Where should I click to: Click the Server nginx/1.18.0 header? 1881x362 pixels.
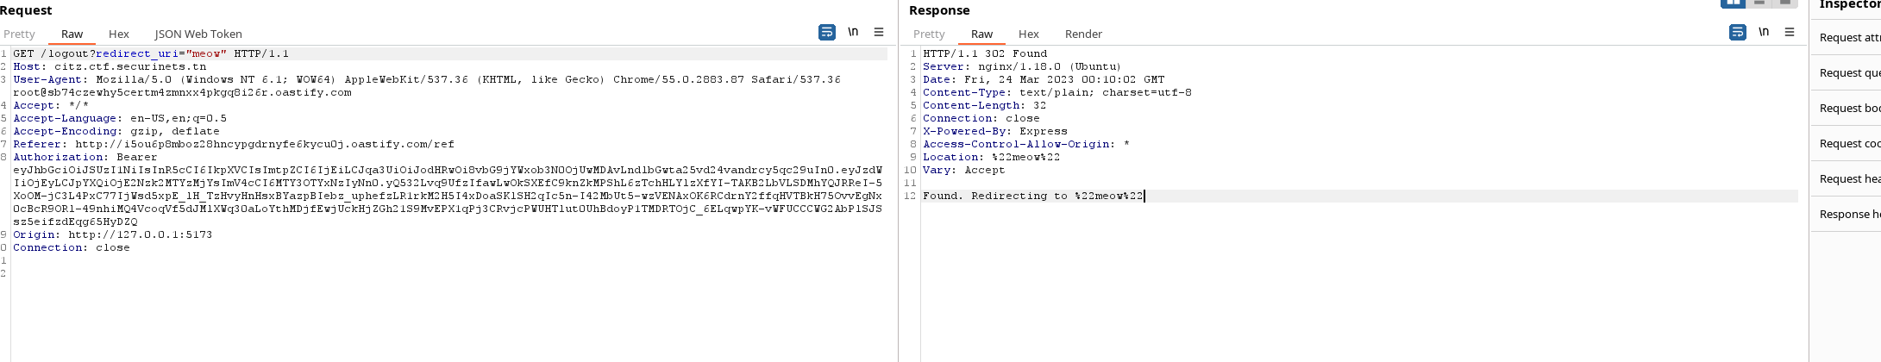tap(1022, 66)
